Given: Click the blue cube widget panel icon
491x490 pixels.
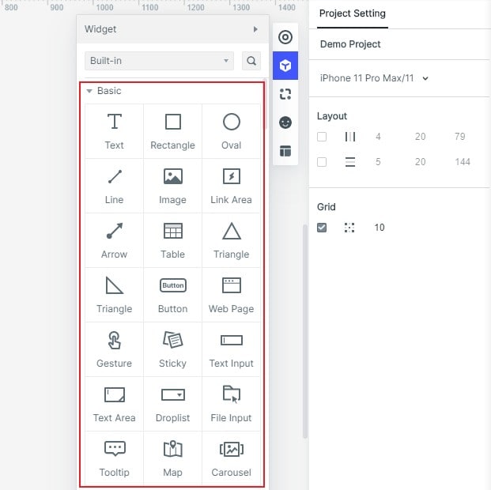Looking at the screenshot, I should pyautogui.click(x=285, y=66).
